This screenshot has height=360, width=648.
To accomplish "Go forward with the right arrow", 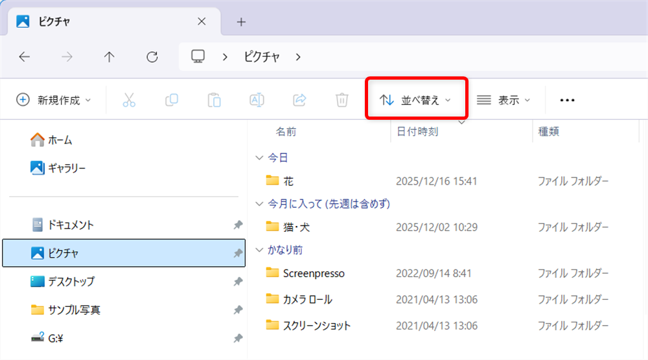I will 67,56.
